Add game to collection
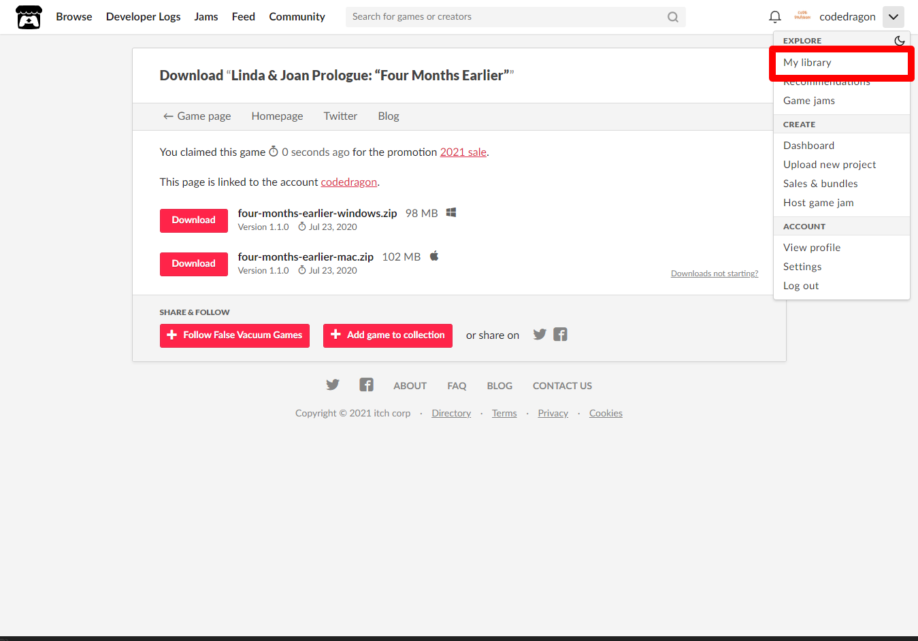918x641 pixels. click(x=388, y=335)
